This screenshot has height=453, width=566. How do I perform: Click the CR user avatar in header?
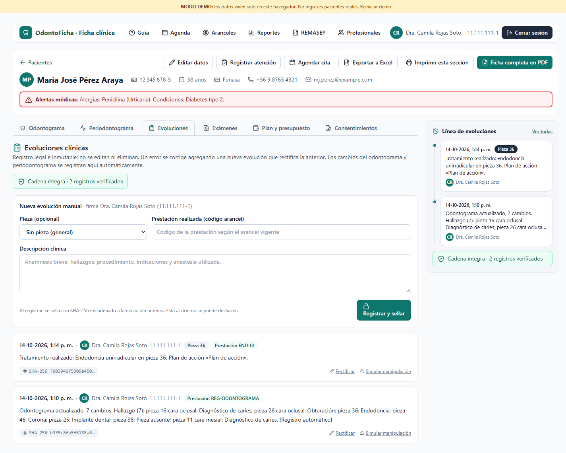[396, 33]
